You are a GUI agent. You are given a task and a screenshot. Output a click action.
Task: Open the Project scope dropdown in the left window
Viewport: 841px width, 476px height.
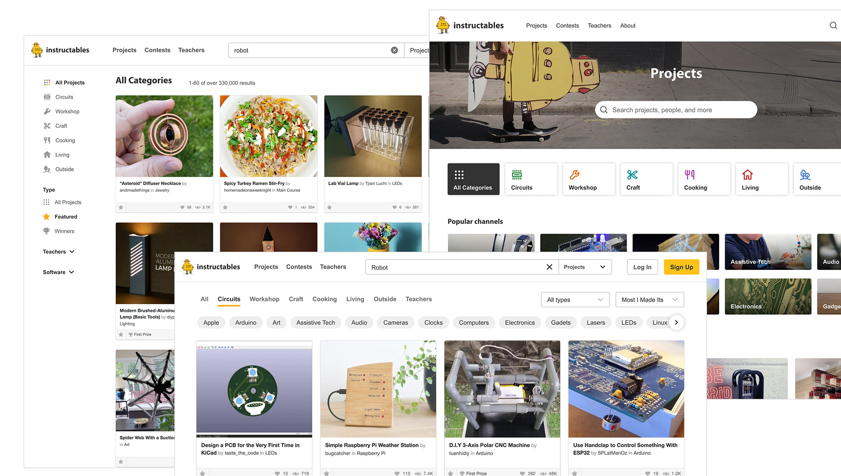tap(417, 50)
